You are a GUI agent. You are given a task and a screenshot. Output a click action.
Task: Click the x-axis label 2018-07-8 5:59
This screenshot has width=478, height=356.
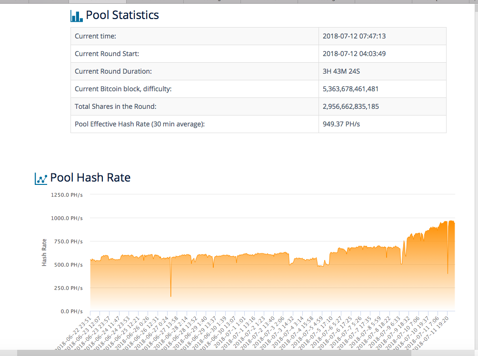[x=365, y=332]
